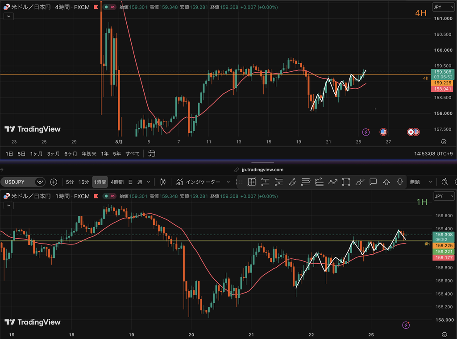
Task: Click the red flag icon on 4H chart
Action: [x=96, y=7]
